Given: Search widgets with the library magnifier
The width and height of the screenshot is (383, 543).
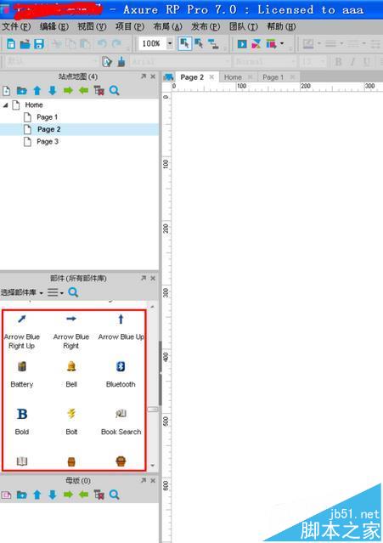Looking at the screenshot, I should click(73, 292).
